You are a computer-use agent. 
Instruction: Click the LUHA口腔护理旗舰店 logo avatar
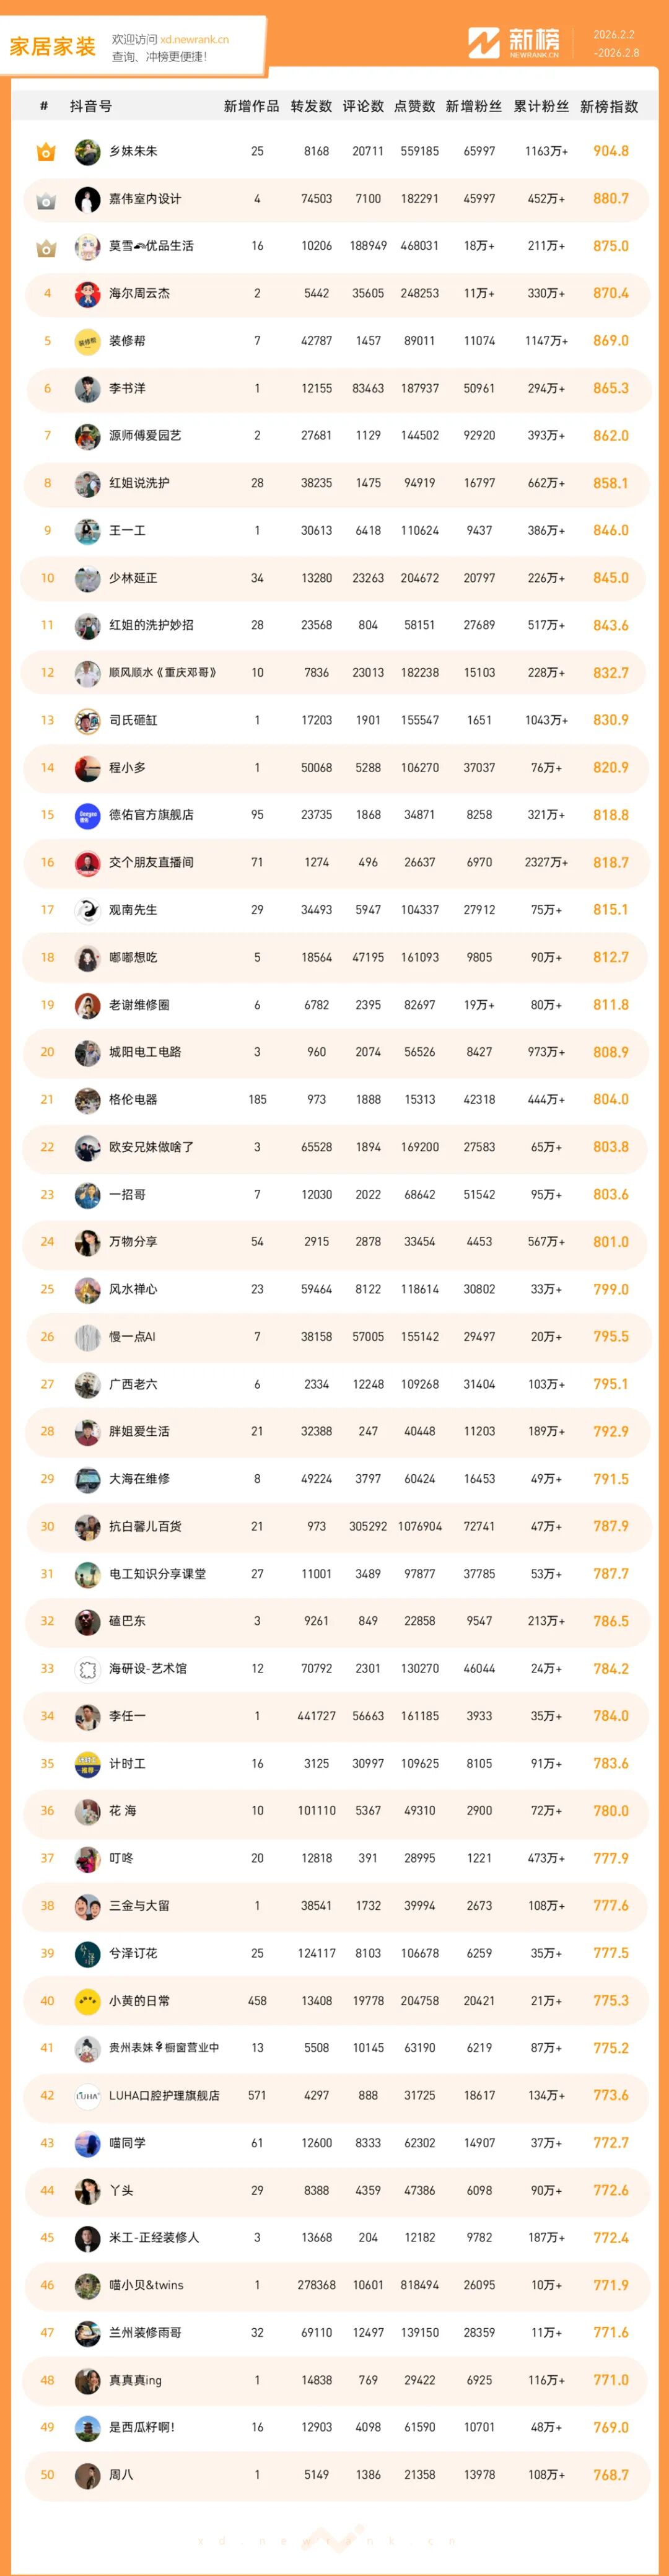(87, 2096)
